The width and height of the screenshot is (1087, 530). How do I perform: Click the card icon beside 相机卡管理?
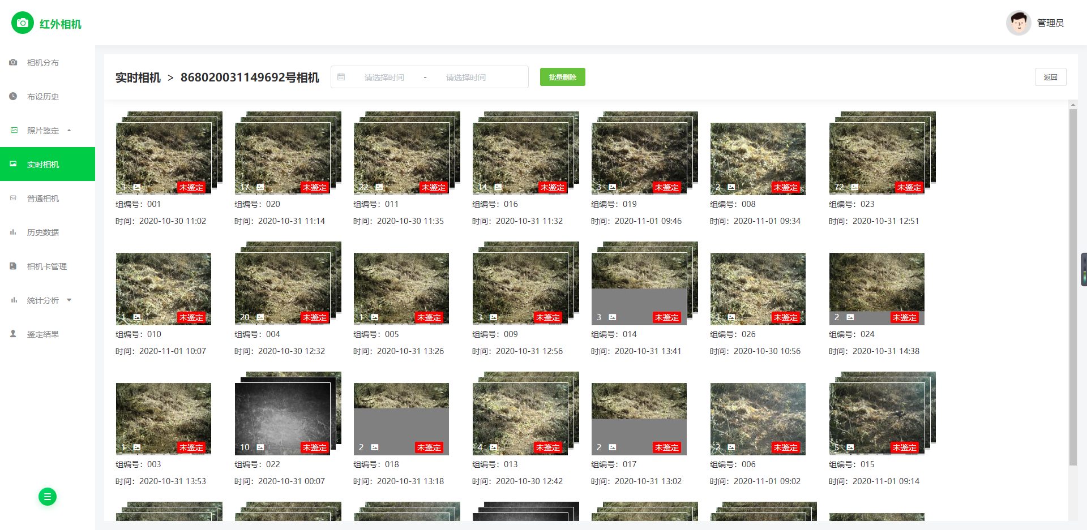tap(13, 266)
